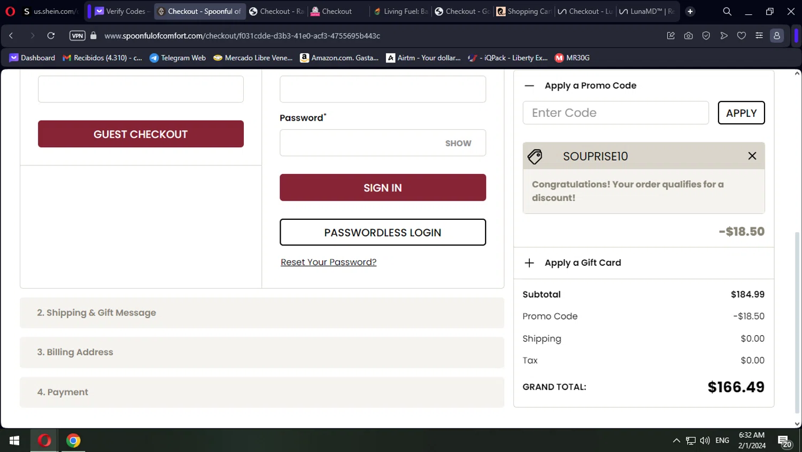The image size is (802, 452).
Task: Open the Amazon.com bookmark
Action: (339, 58)
